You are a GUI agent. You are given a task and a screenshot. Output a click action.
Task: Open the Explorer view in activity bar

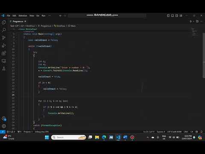(x=4, y=22)
